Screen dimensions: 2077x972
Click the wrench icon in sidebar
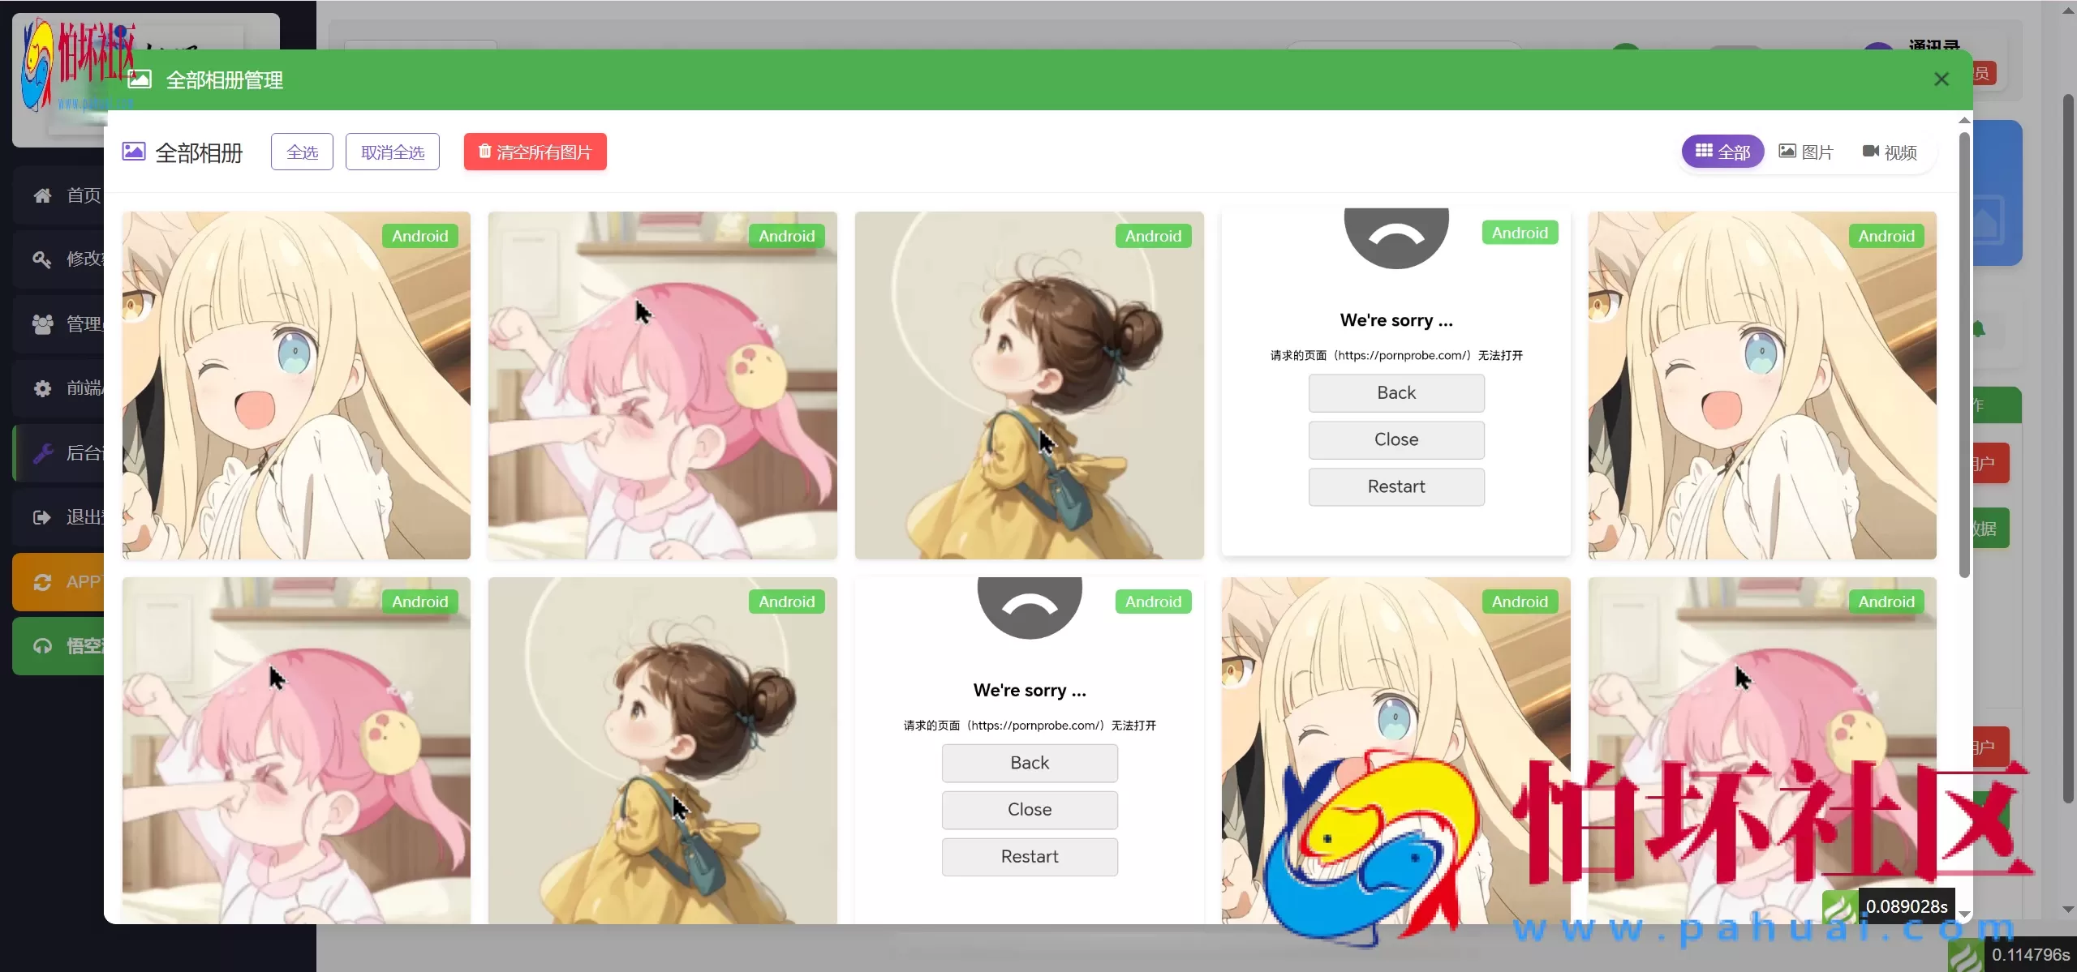click(42, 453)
